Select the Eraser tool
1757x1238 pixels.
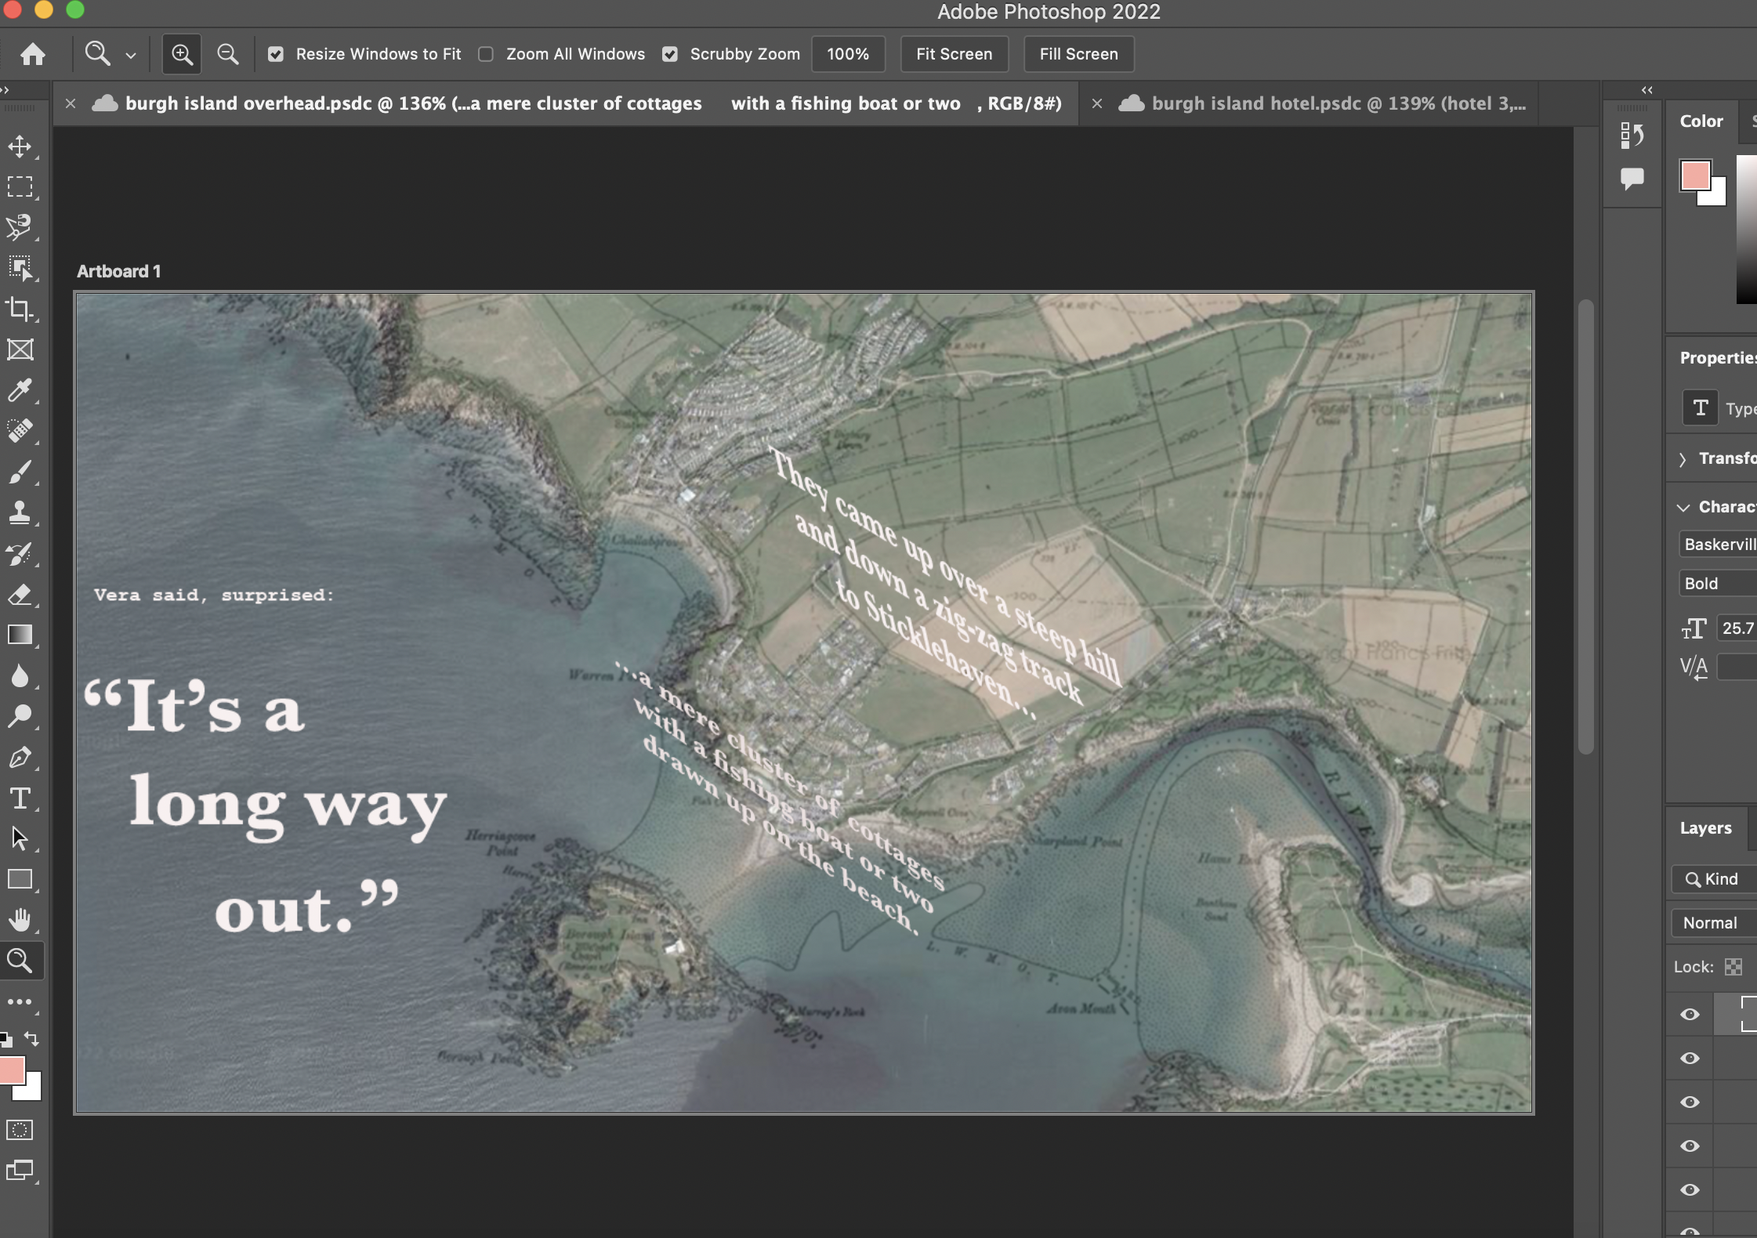pyautogui.click(x=20, y=595)
